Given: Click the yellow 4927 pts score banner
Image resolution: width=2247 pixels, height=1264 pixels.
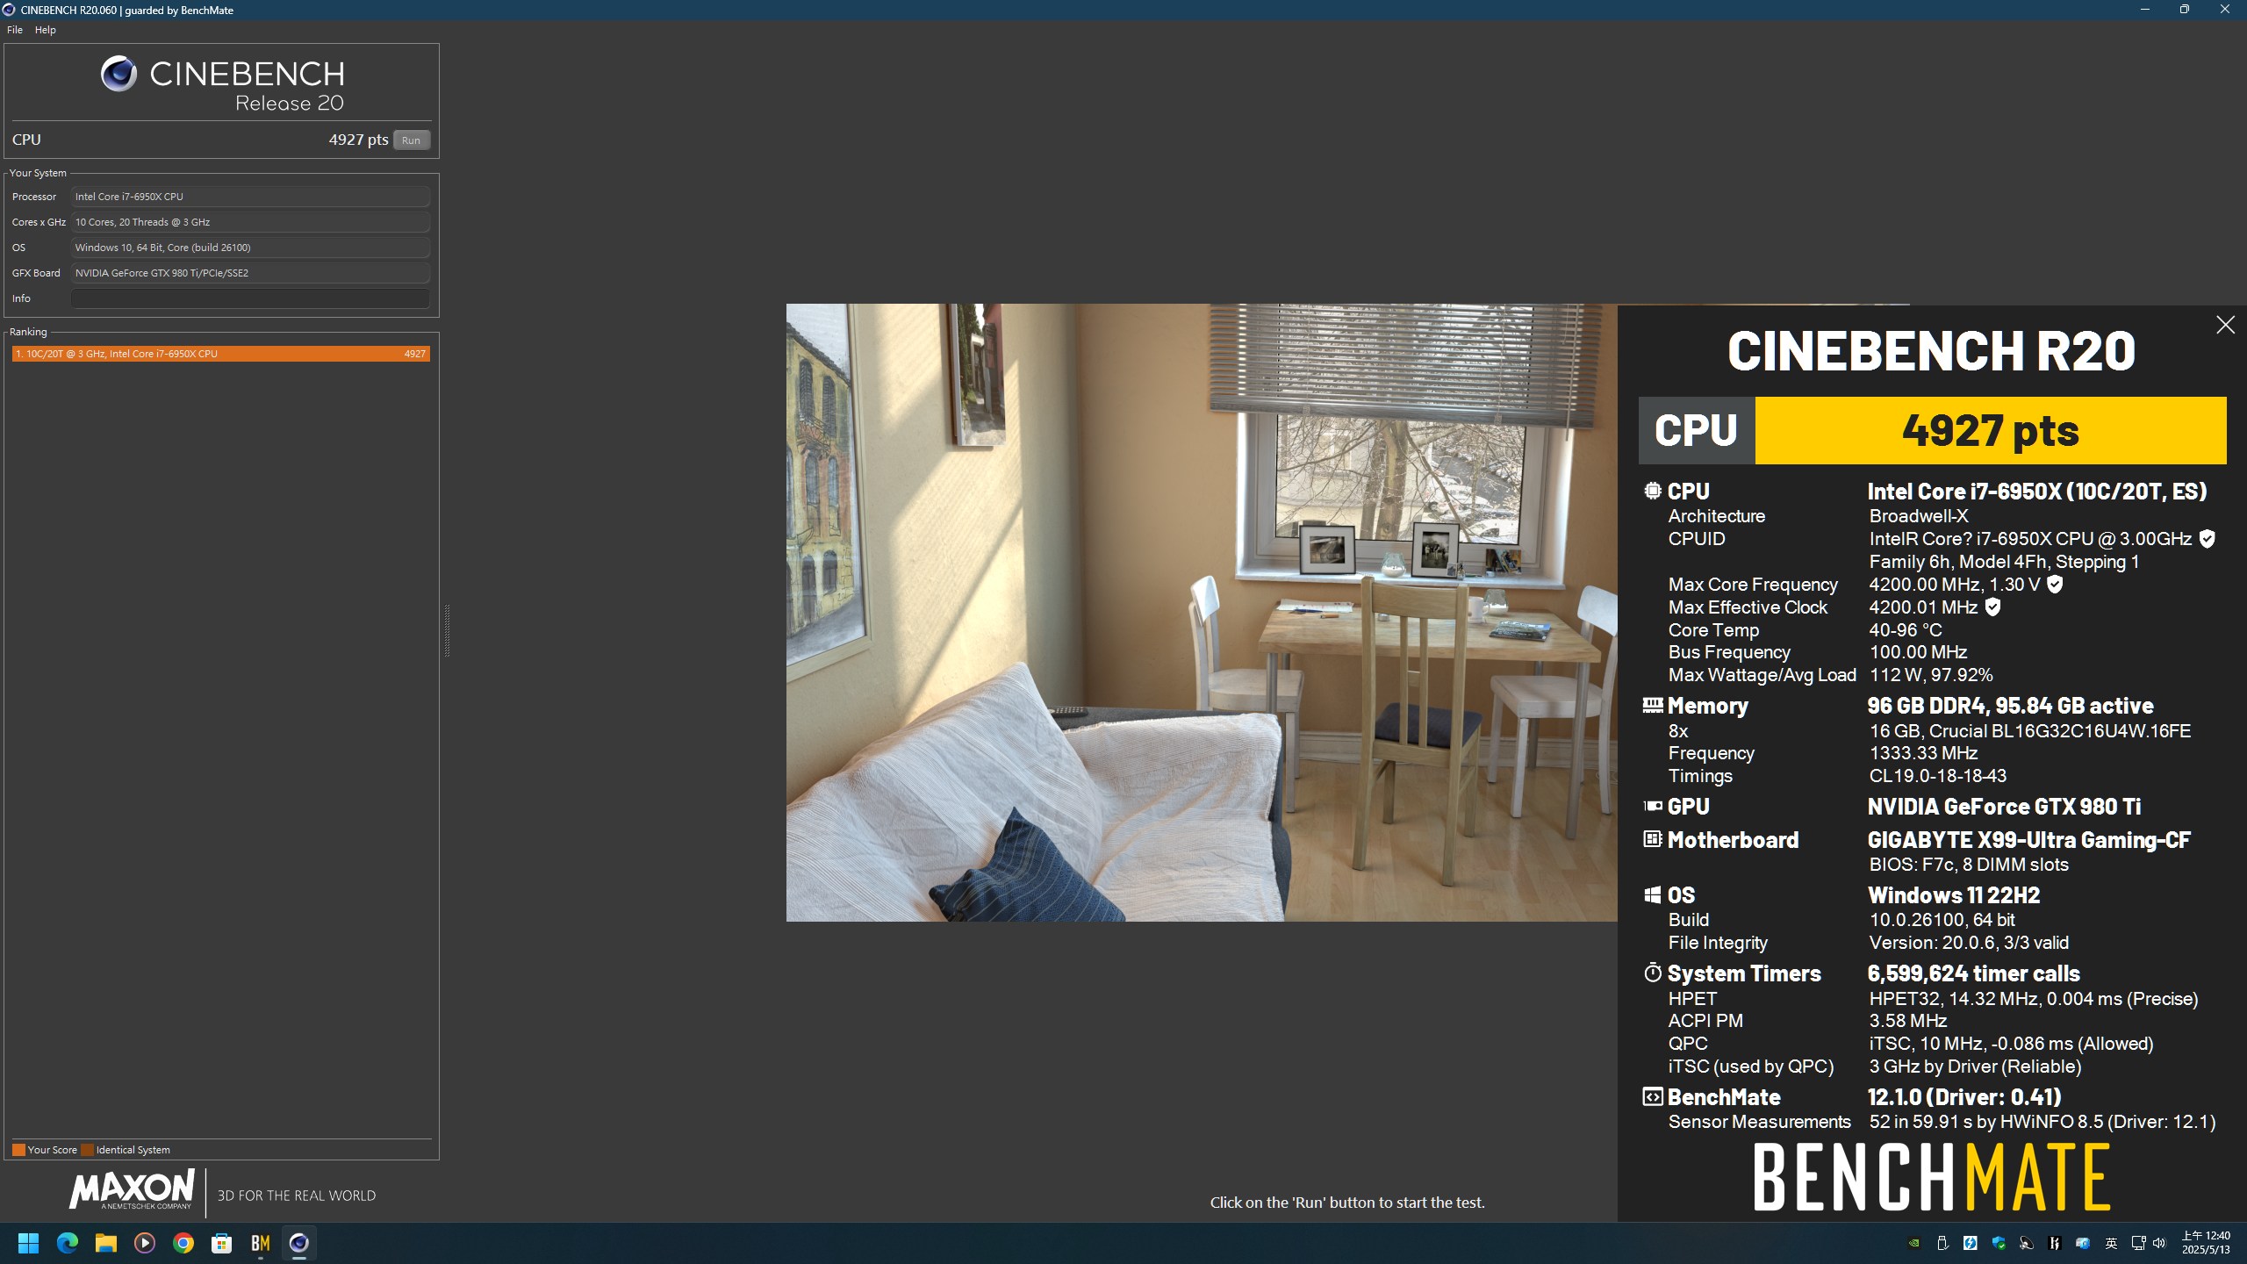Looking at the screenshot, I should 1990,430.
